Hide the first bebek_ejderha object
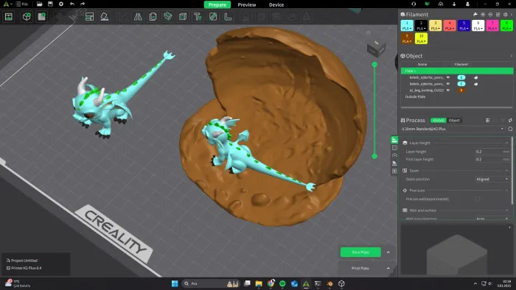Screen dimensions: 516x290 click(x=448, y=77)
